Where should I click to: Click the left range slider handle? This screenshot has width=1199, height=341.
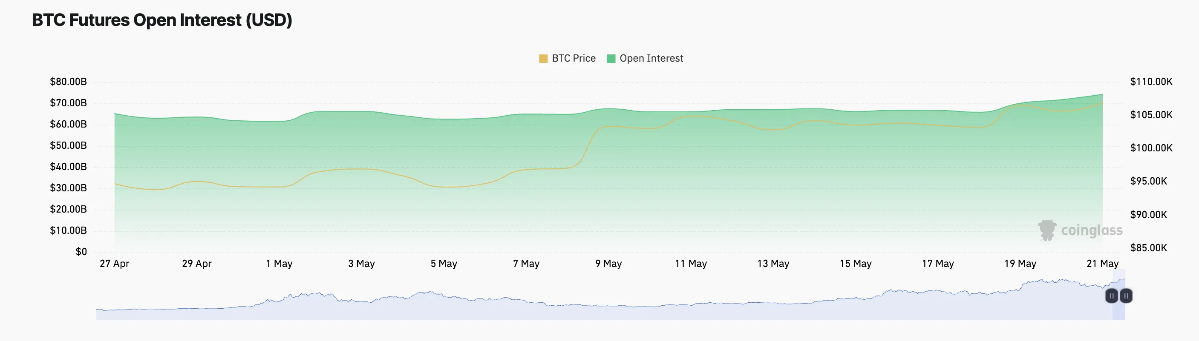1112,296
